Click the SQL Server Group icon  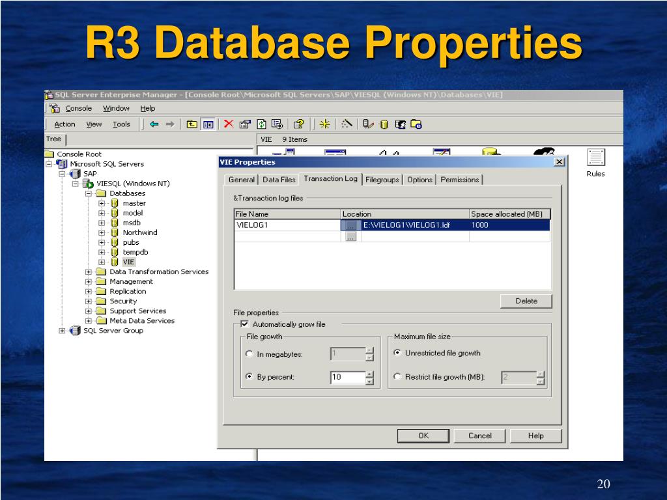[x=76, y=330]
